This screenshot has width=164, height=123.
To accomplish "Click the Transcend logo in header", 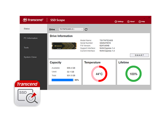I will click(33, 20).
